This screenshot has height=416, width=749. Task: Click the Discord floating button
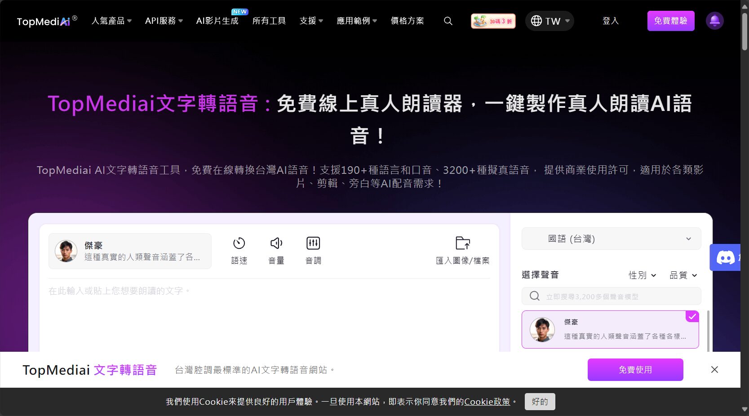pos(725,257)
